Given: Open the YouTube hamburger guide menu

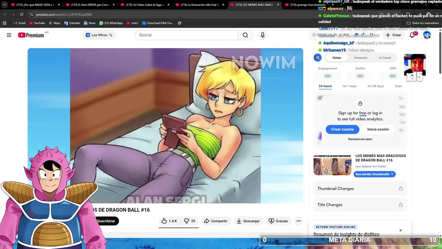Looking at the screenshot, I should 9,35.
